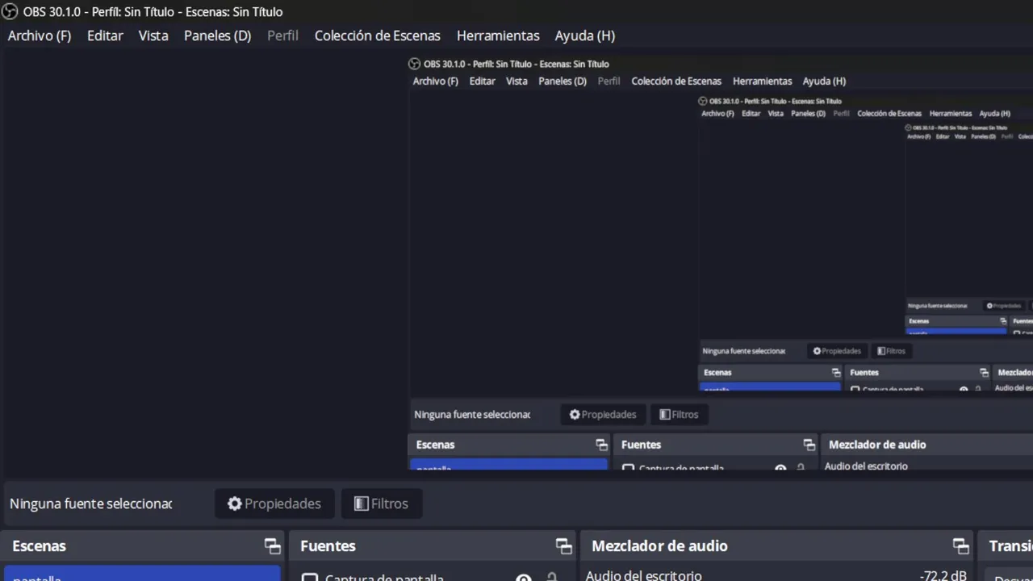1033x581 pixels.
Task: Click Fuentes float icon in second nested copy
Action: pos(984,373)
